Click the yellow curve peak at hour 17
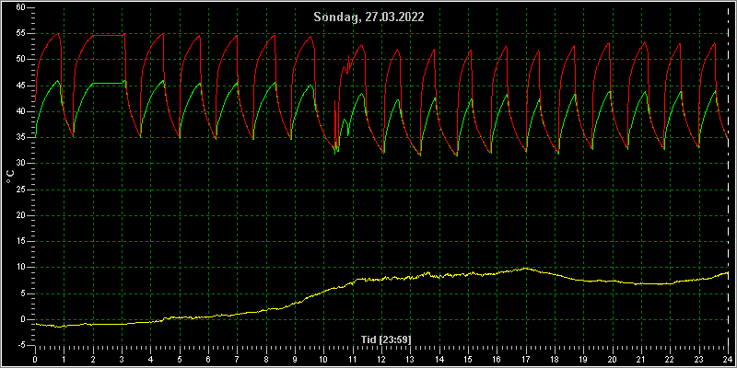Viewport: 737px width, 368px height. (x=525, y=269)
